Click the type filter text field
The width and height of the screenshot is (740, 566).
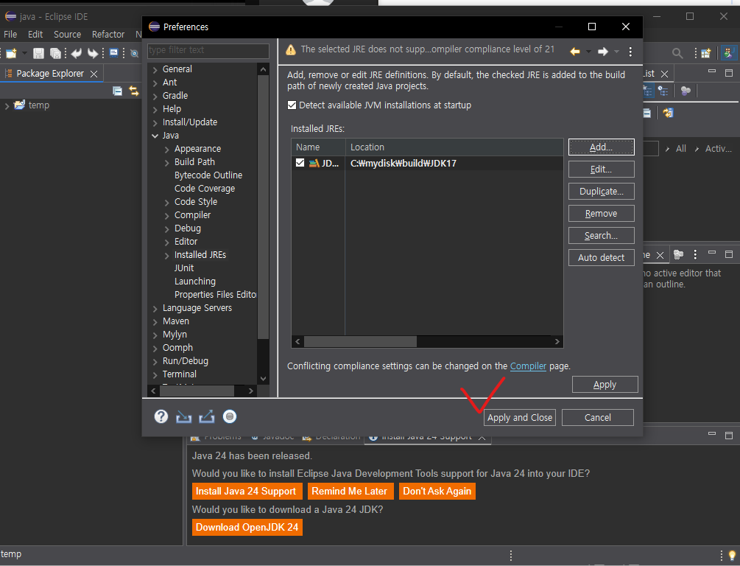pyautogui.click(x=208, y=50)
